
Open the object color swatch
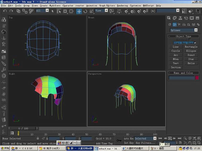tap(197, 78)
